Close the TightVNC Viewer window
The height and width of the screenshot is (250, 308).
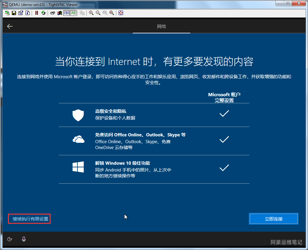point(299,3)
